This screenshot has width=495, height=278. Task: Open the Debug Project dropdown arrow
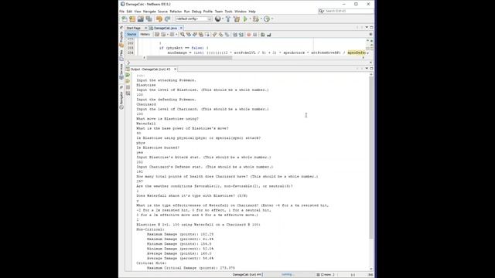261,19
